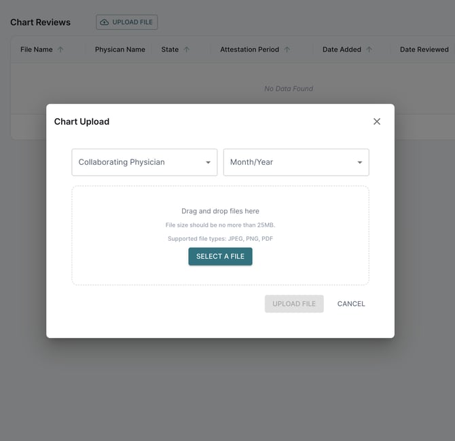Open the Collaborating Physician dropdown
The height and width of the screenshot is (441, 455).
click(144, 162)
